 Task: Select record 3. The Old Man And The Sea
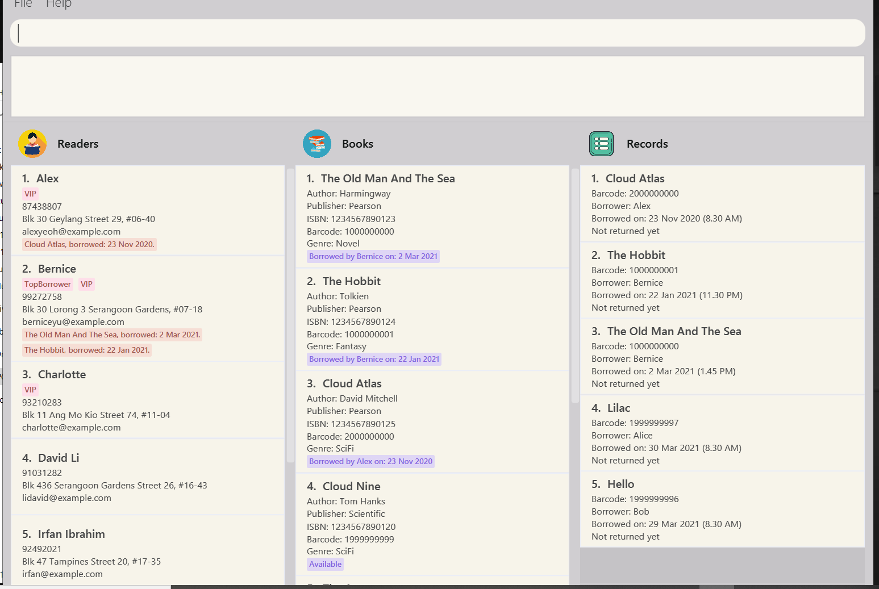[x=674, y=331]
